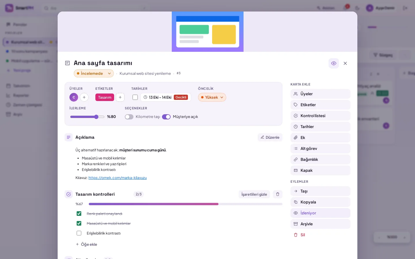Set a Kapak for the card
The image size is (415, 259).
[x=320, y=170]
